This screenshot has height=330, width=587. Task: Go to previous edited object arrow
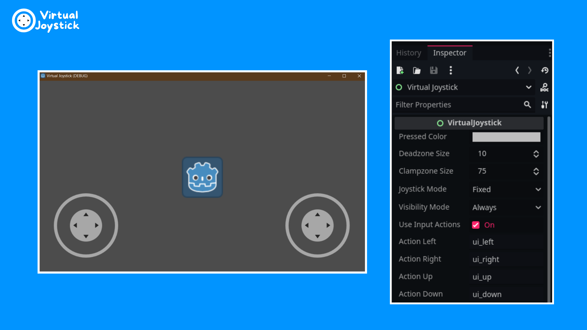tap(517, 70)
